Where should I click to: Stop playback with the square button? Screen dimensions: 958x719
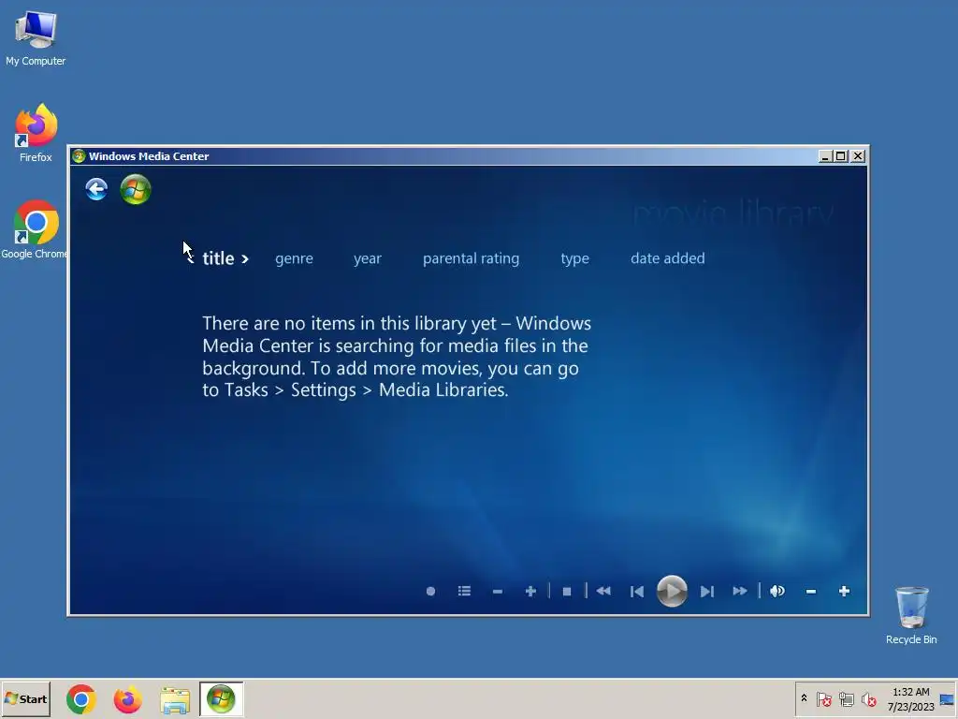click(x=567, y=592)
